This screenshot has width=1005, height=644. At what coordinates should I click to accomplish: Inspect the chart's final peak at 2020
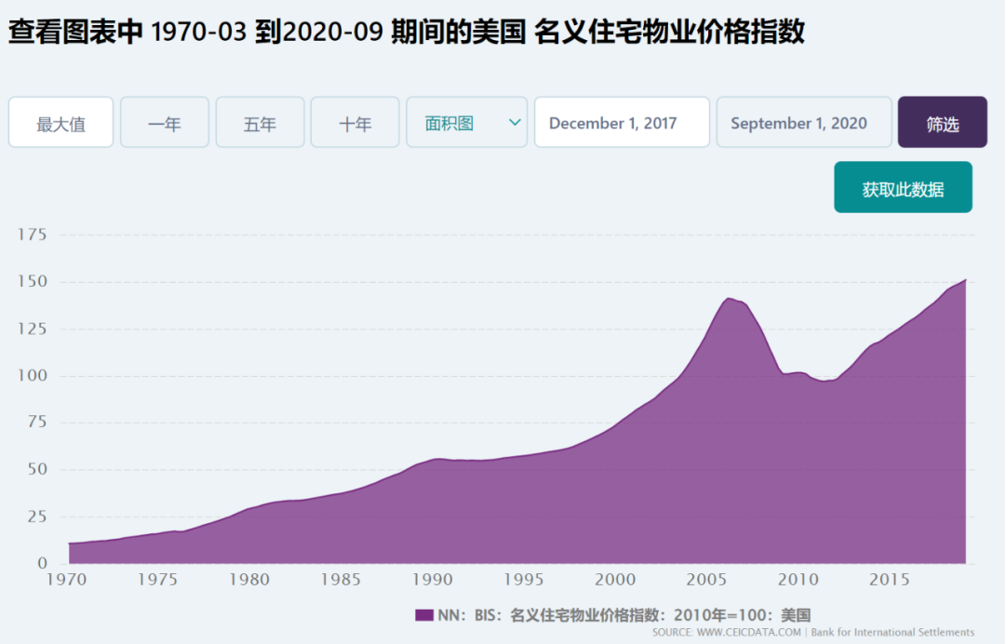coord(965,280)
